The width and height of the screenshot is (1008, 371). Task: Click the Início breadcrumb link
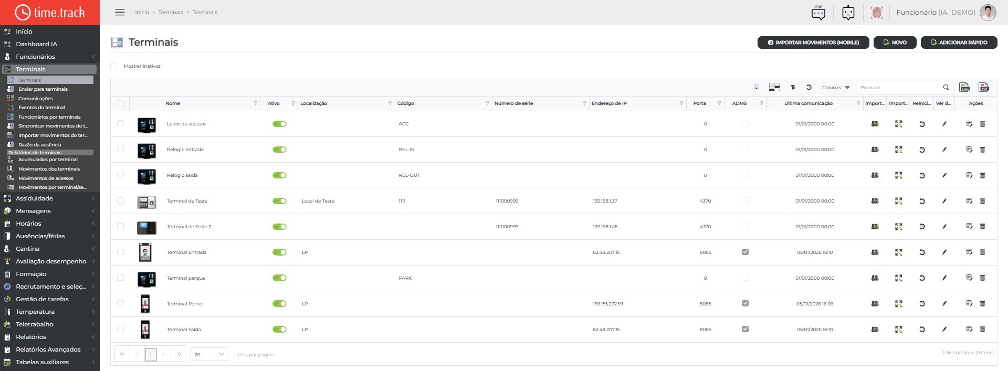tap(142, 13)
